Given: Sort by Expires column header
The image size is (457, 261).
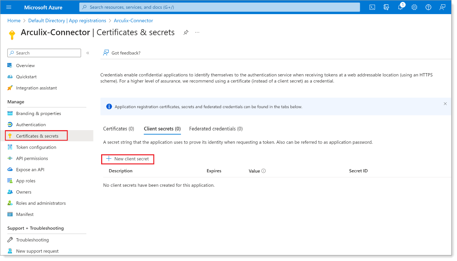Looking at the screenshot, I should click(x=214, y=171).
